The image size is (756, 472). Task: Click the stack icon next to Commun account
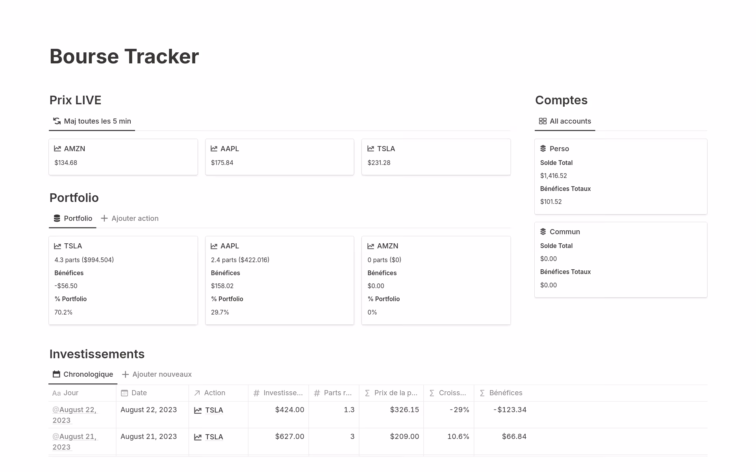pyautogui.click(x=543, y=231)
